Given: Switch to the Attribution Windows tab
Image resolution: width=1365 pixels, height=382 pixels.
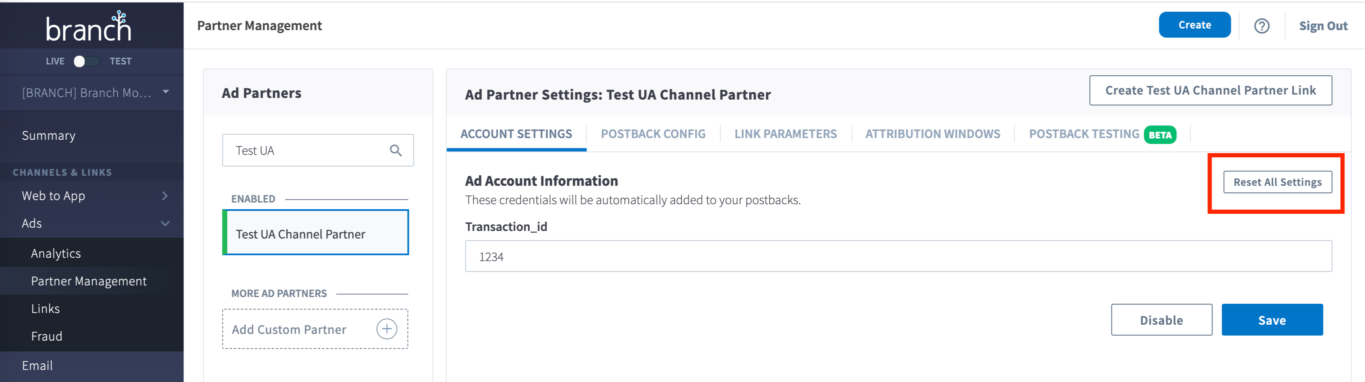Looking at the screenshot, I should coord(933,134).
